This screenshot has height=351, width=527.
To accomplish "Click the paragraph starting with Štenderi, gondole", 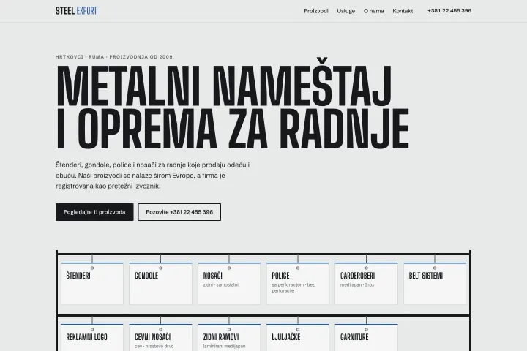I will tap(152, 175).
